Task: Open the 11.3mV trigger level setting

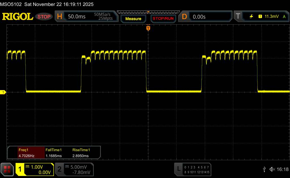Action: click(x=272, y=17)
